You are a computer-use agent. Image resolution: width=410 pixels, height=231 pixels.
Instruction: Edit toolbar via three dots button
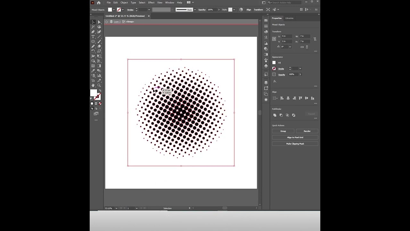(96, 120)
